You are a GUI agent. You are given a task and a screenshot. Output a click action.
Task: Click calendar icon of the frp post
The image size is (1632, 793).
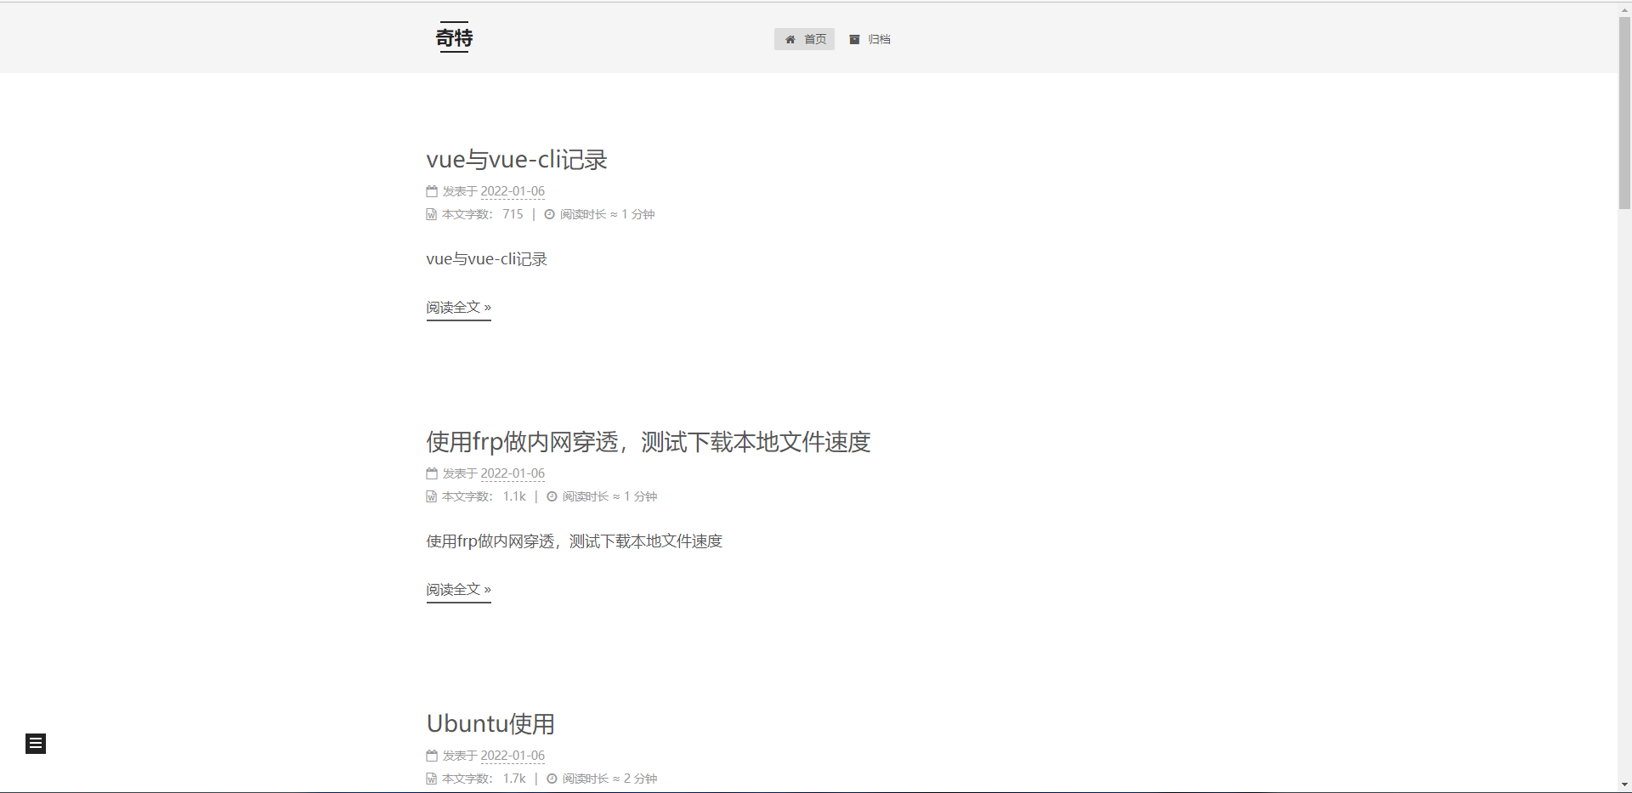[x=432, y=473]
